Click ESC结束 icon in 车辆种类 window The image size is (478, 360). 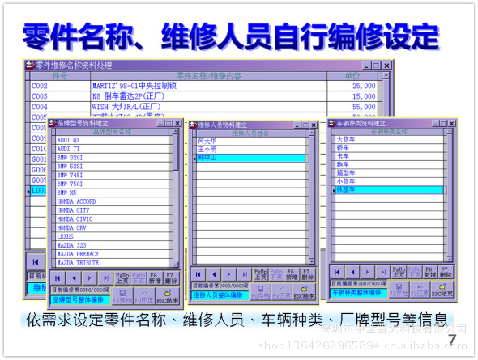coord(442,290)
